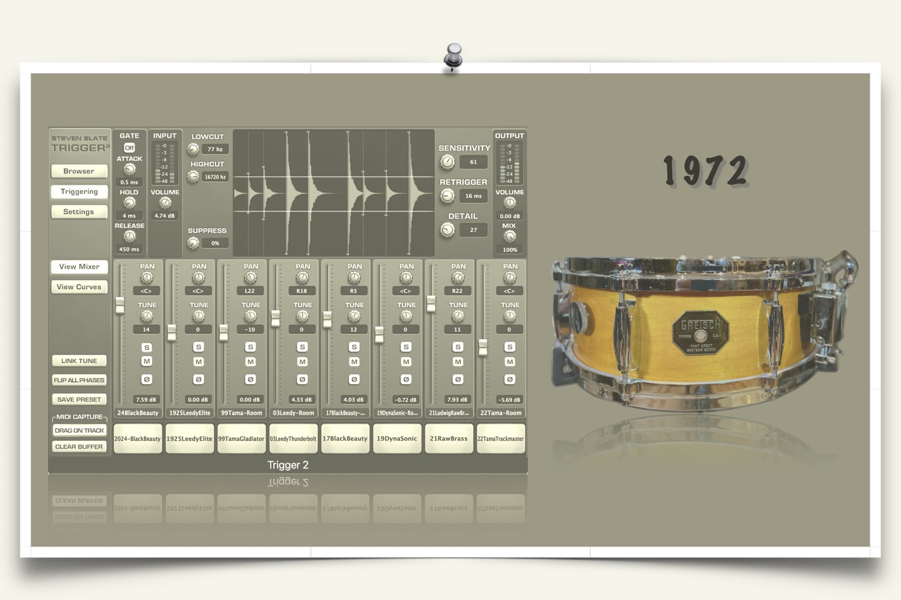Select the 22TamaTrackmaster sample slot
Viewport: 901px width, 600px height.
(x=500, y=439)
